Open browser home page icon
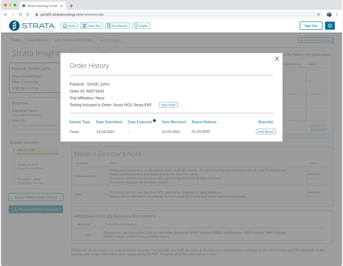343x266 pixels. click(28, 14)
